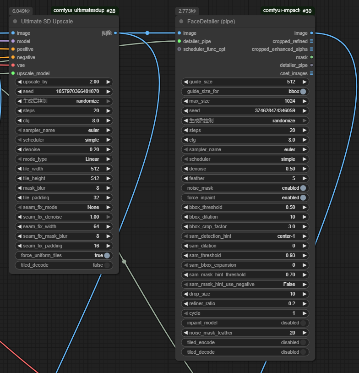Open the sam_detection_hint dropdown
This screenshot has height=373, width=359.
tap(245, 236)
